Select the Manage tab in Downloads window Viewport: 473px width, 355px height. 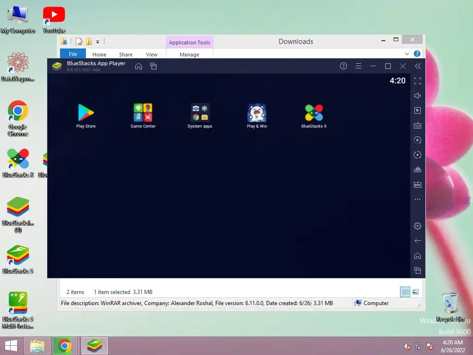189,55
